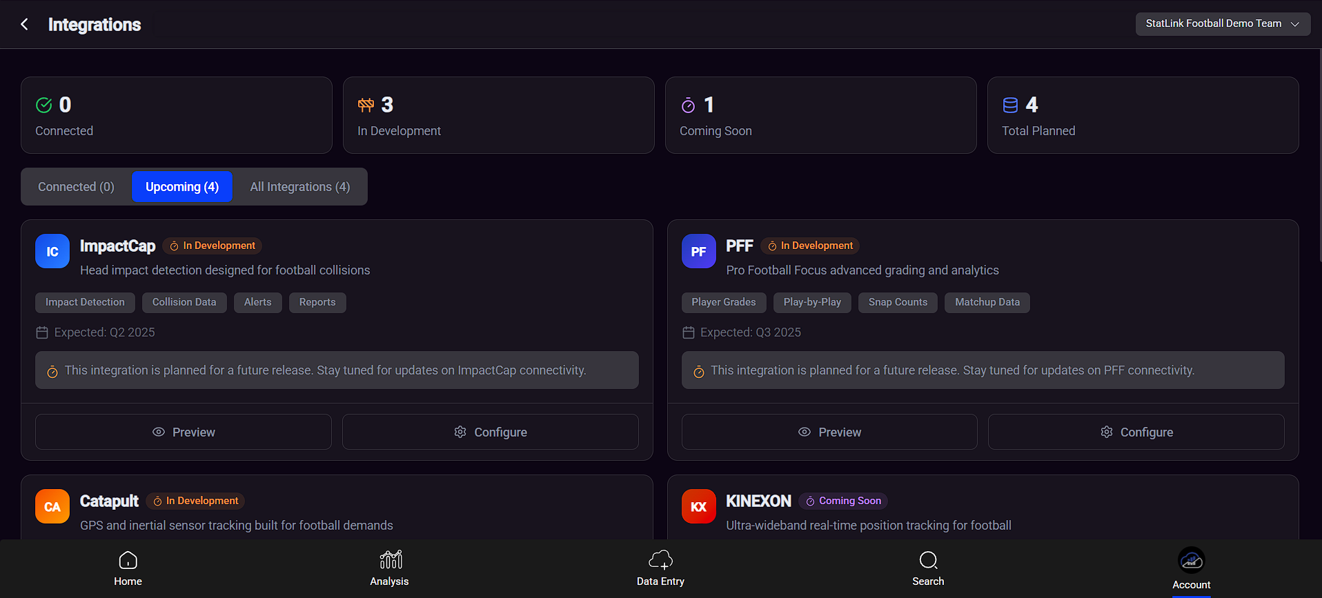
Task: Click the In Development stat card
Action: pos(499,115)
